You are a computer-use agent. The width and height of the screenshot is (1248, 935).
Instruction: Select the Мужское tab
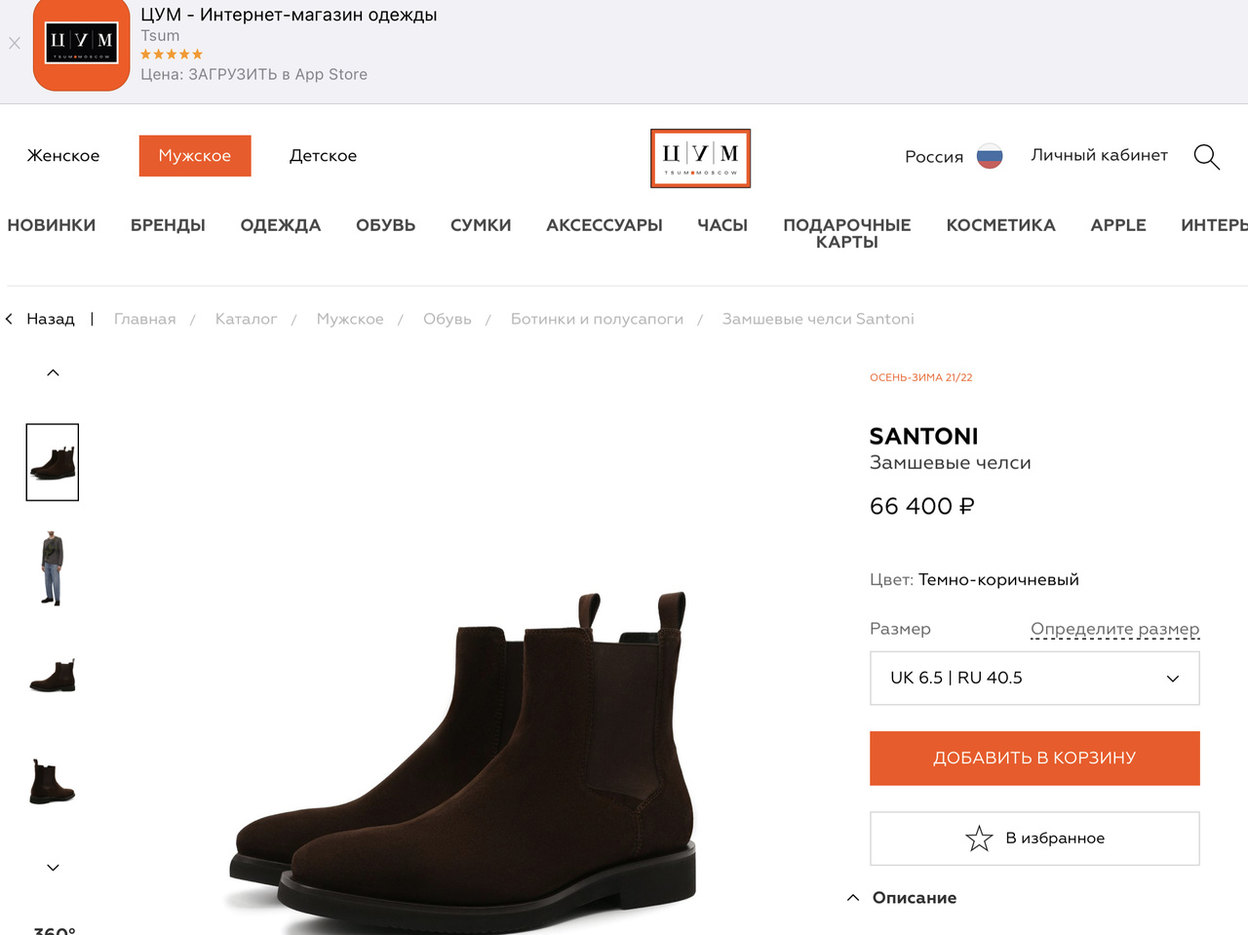coord(195,156)
